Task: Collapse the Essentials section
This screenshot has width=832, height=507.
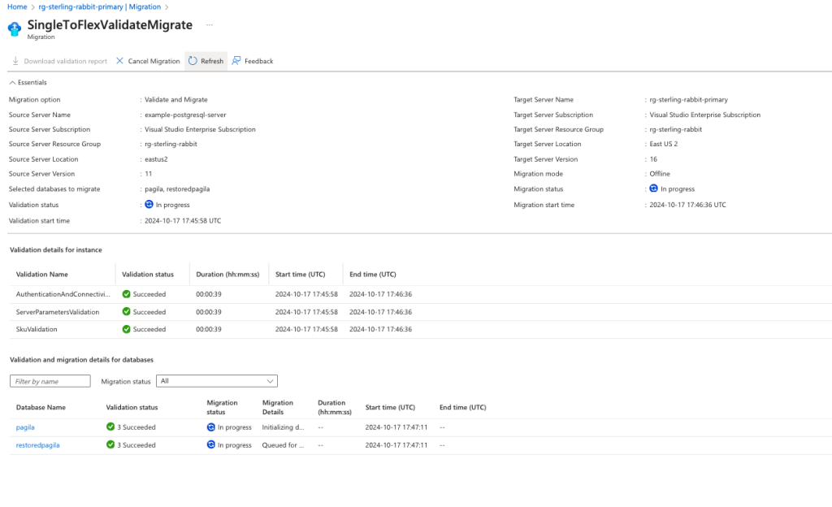Action: click(12, 82)
